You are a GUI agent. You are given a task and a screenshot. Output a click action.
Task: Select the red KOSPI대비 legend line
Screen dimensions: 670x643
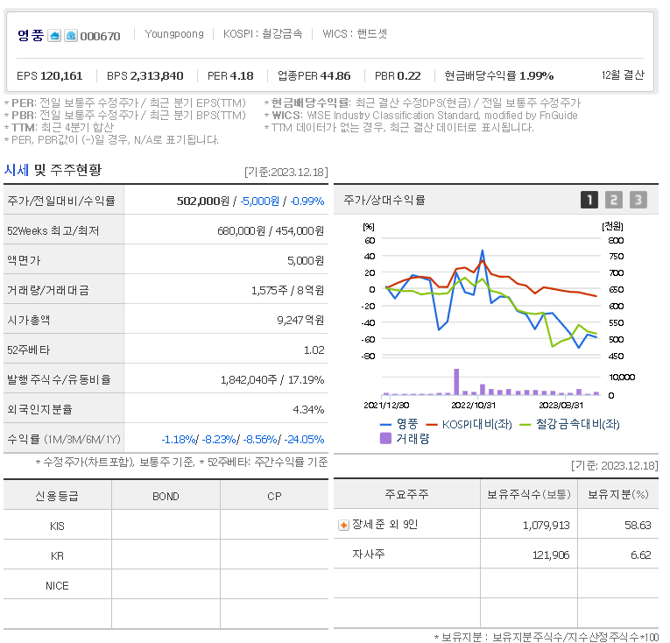pyautogui.click(x=432, y=425)
